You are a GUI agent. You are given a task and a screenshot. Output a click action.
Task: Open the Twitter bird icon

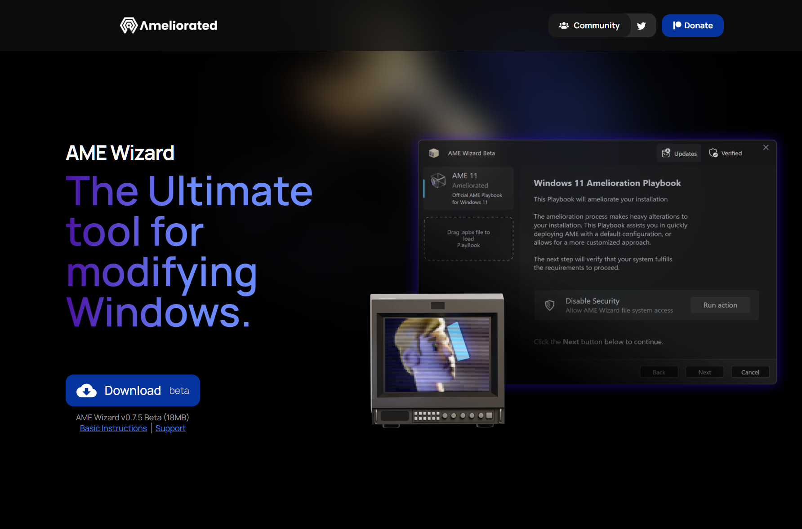tap(642, 26)
